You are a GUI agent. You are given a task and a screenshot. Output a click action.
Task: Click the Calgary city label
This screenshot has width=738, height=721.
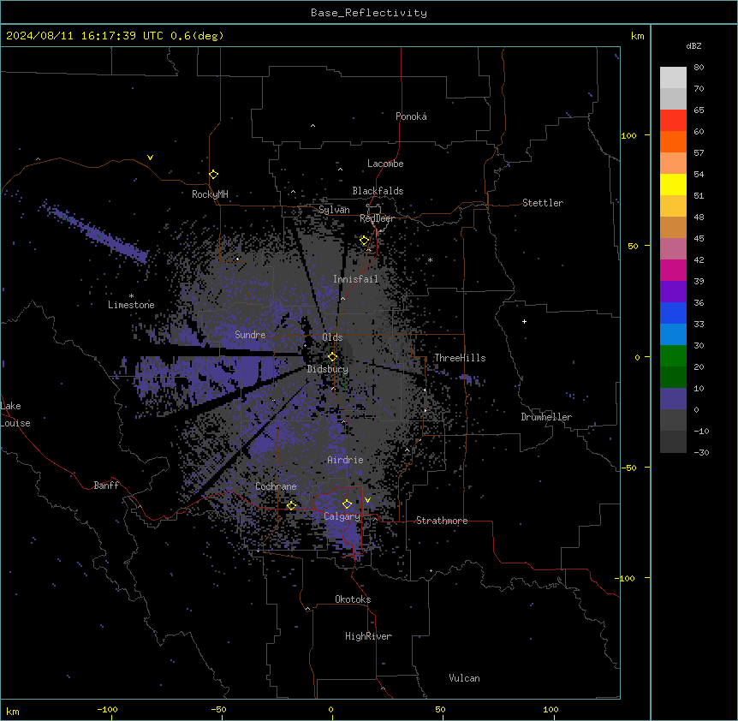[342, 516]
